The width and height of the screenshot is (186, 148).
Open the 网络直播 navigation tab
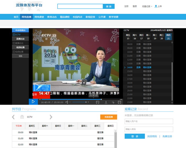[26, 17]
